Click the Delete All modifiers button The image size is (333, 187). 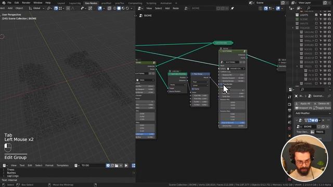pos(322,103)
